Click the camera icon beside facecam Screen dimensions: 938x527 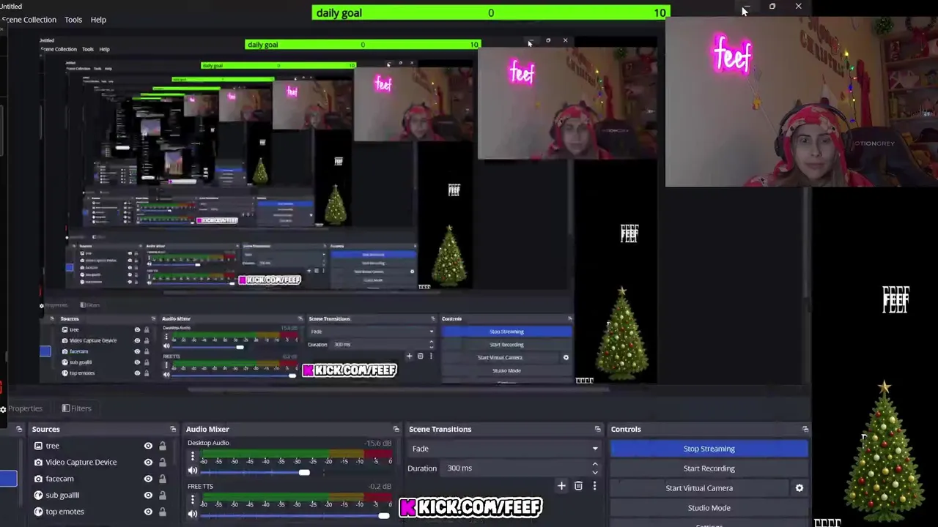tap(38, 479)
